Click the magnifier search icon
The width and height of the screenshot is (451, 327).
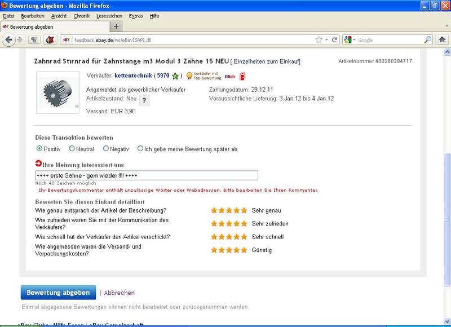tap(428, 39)
